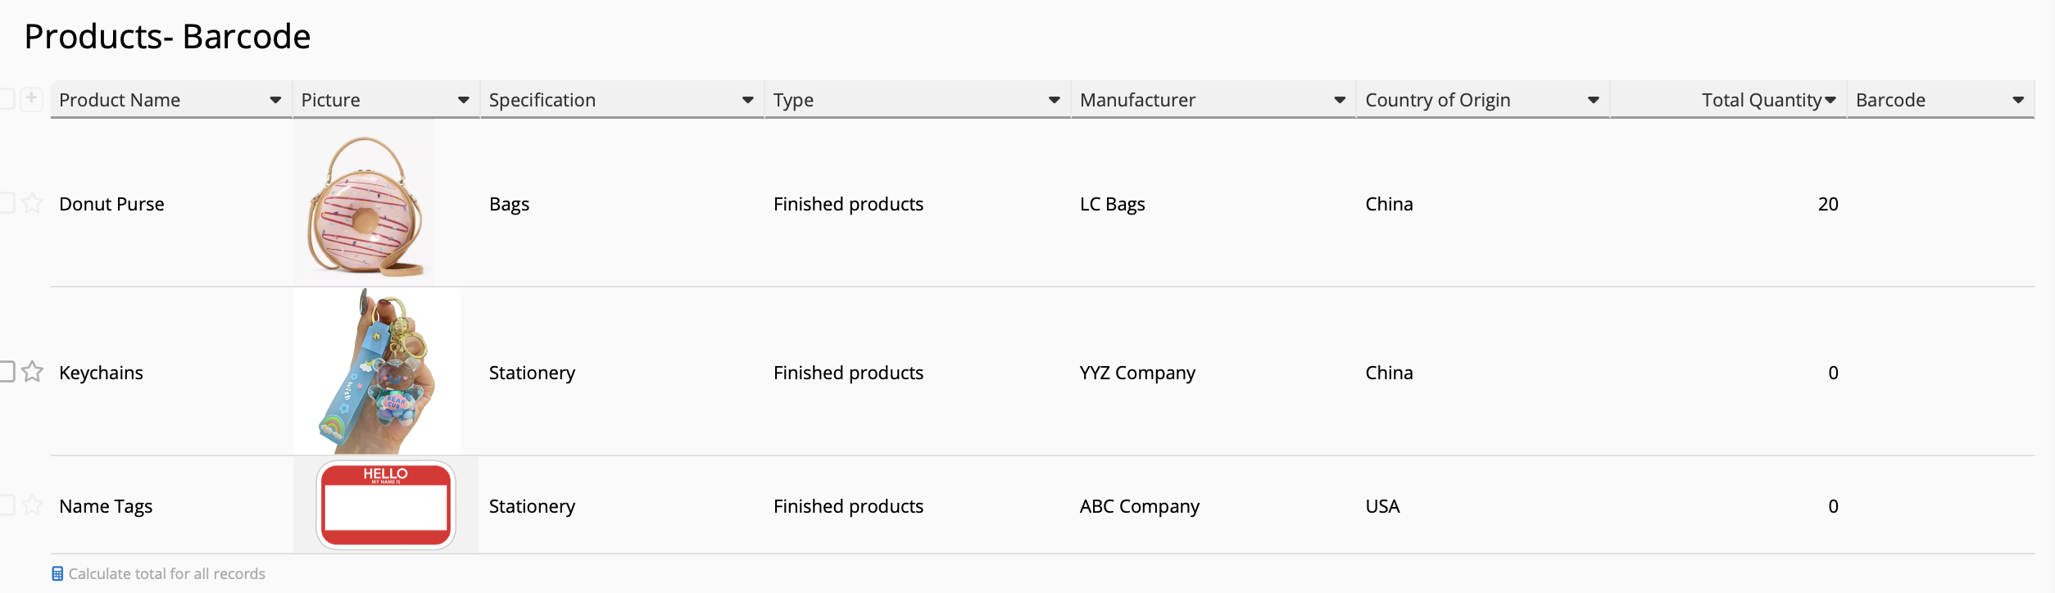Star the Name Tags record
2055x593 pixels.
tap(32, 505)
